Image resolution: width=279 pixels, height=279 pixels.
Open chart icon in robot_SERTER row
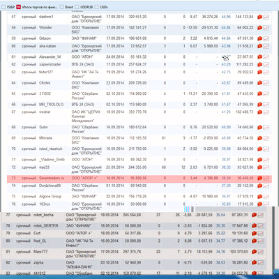261,225
